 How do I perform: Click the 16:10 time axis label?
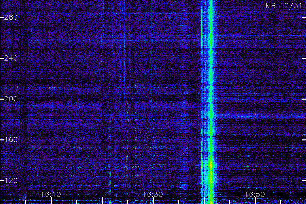[x=51, y=194]
